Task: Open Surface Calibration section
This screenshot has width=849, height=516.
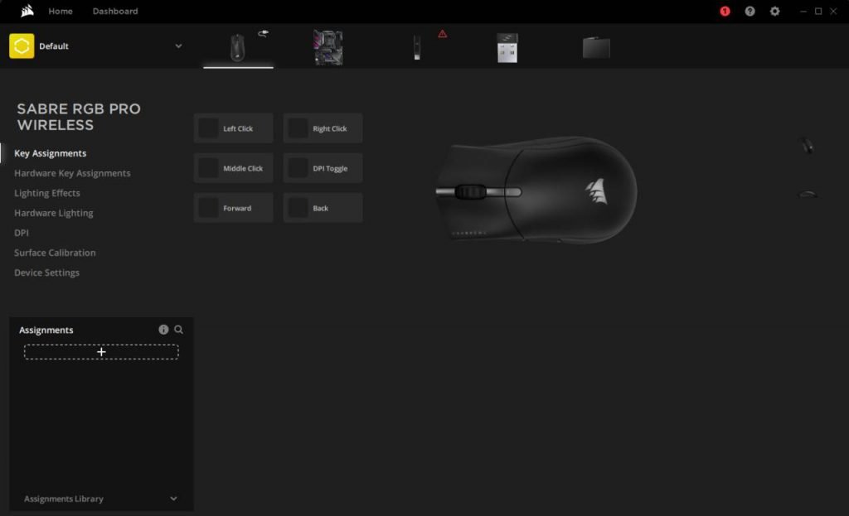Action: tap(55, 253)
